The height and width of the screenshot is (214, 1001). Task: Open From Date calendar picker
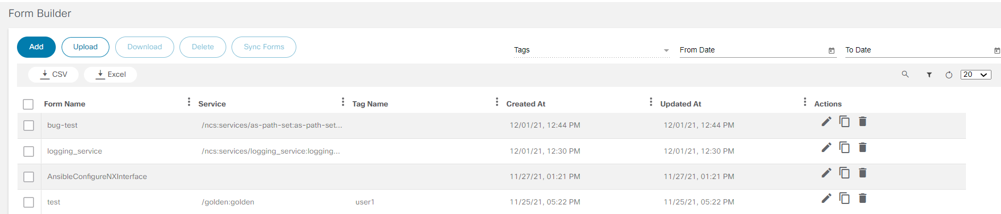tap(832, 50)
